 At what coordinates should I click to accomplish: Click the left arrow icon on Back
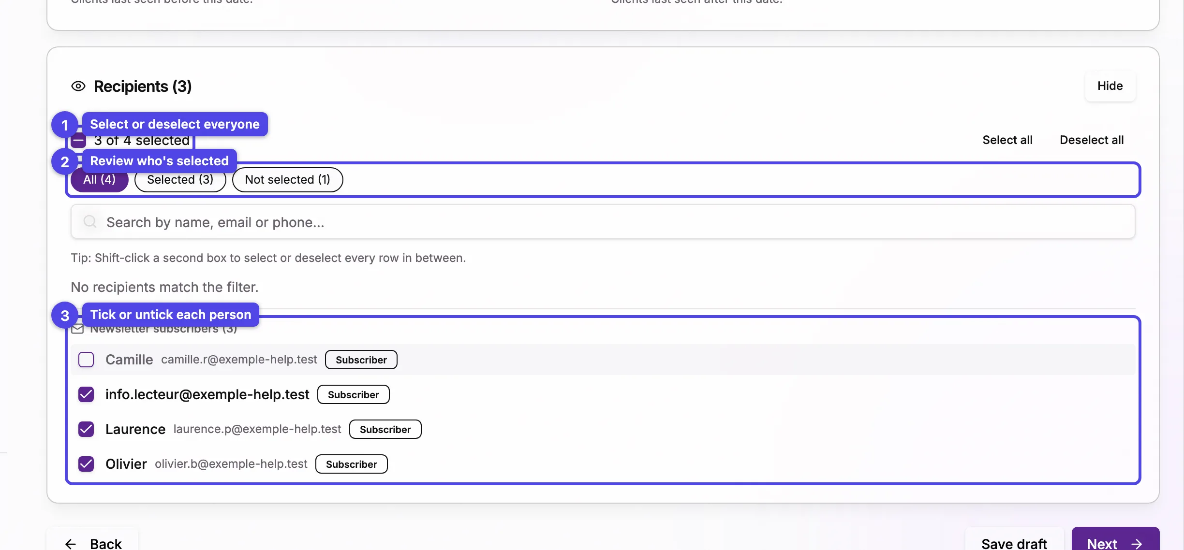71,544
